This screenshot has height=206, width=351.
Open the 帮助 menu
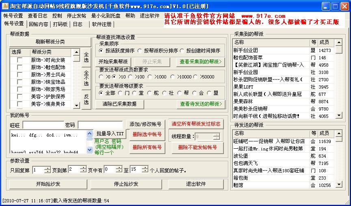pyautogui.click(x=130, y=16)
